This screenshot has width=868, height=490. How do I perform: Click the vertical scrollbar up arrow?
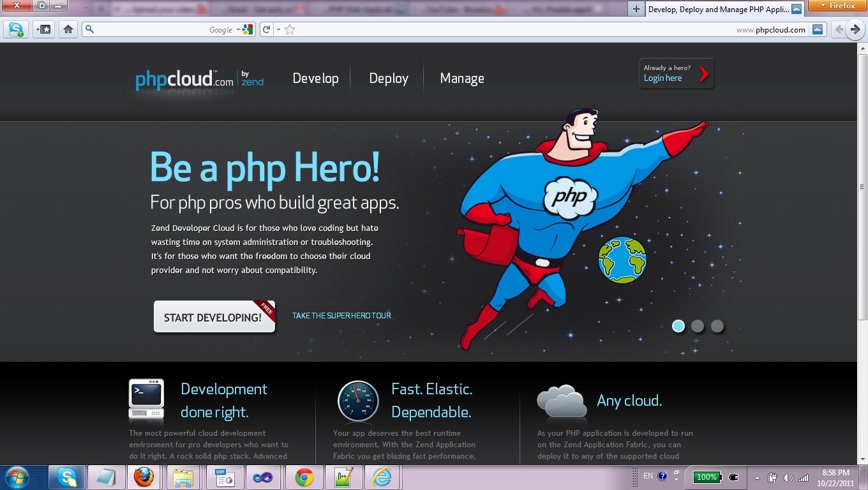click(862, 48)
